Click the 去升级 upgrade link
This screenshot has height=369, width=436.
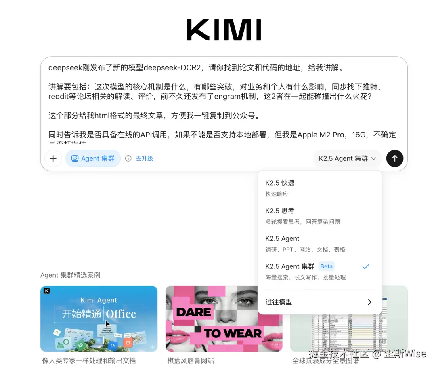[144, 158]
